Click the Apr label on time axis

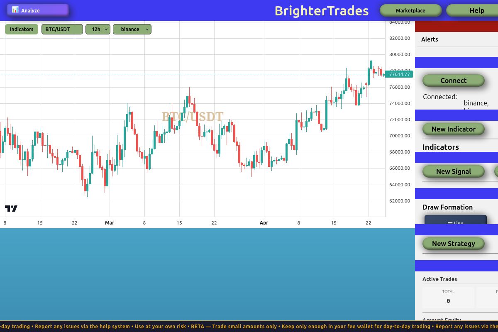[x=264, y=223]
